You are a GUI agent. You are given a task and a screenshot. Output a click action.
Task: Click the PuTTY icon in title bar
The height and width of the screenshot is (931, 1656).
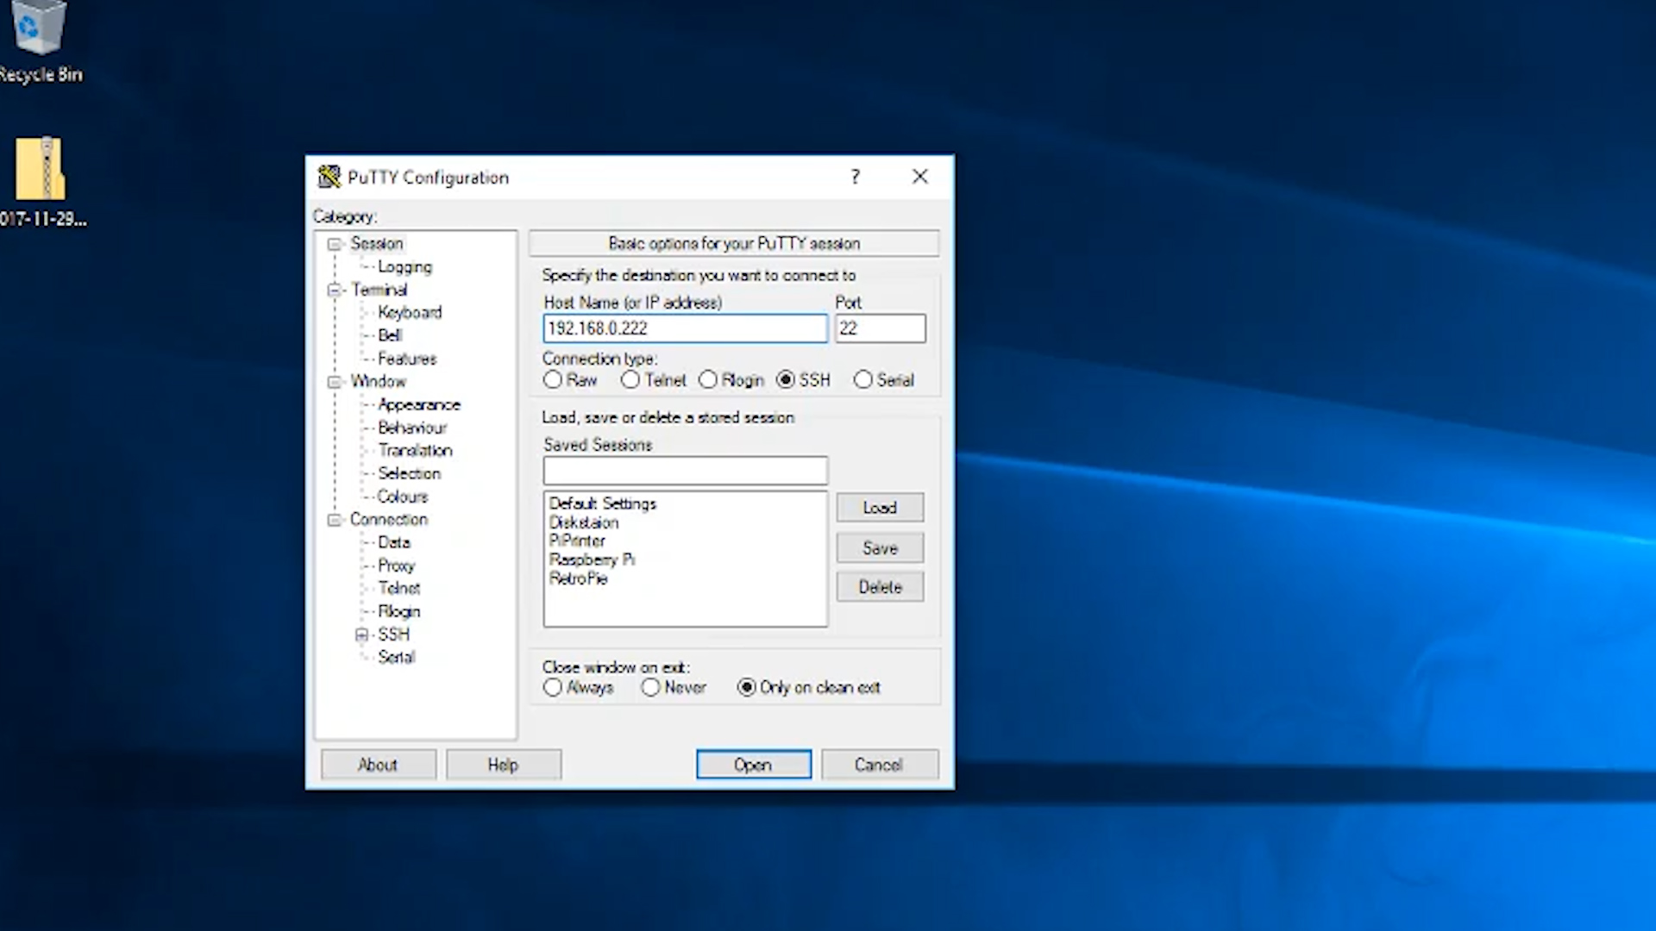(x=329, y=177)
